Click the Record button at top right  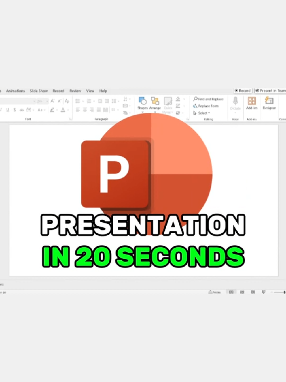[243, 91]
